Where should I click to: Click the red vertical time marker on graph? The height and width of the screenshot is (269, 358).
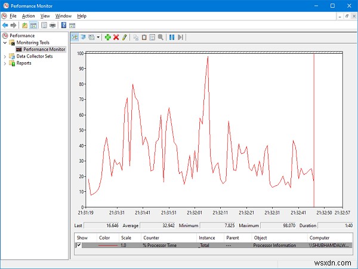click(314, 132)
